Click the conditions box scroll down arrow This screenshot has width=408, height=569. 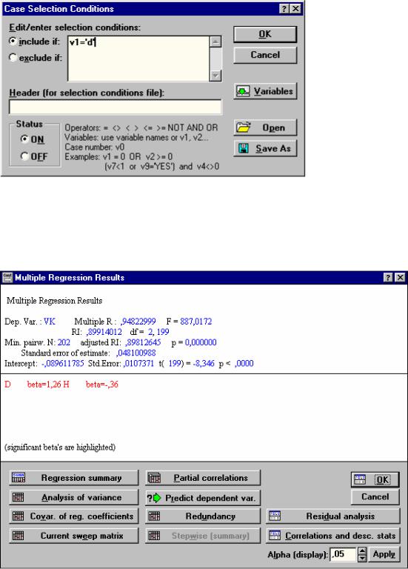point(215,76)
